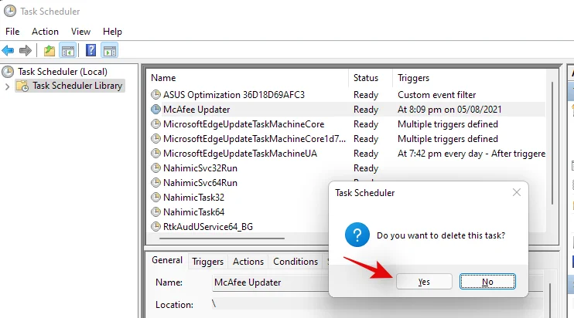Click the icon beside RtkAudUService64_BG

156,226
